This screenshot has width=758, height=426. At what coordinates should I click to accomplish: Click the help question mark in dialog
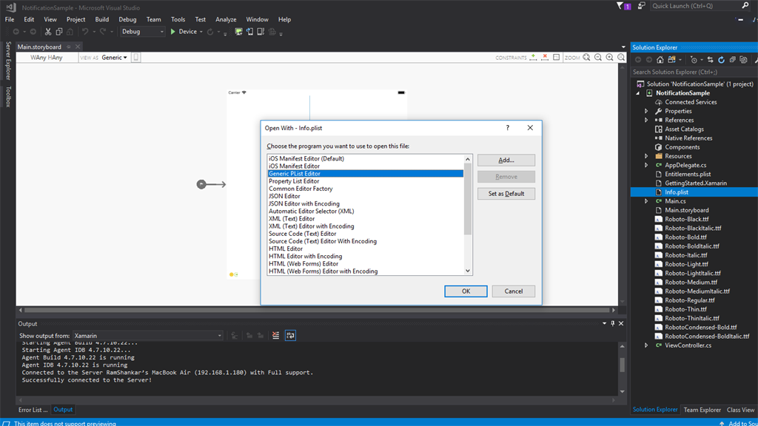[508, 128]
